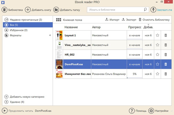This screenshot has width=174, height=115.
Task: Switch to bookshelf grid view icon
Action: 59,20
